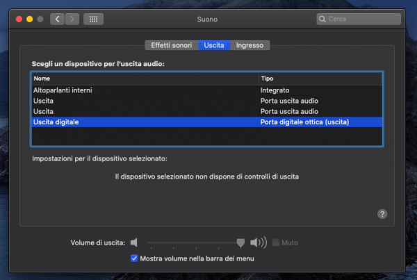The width and height of the screenshot is (417, 280).
Task: Select the Uscita tab
Action: point(214,45)
